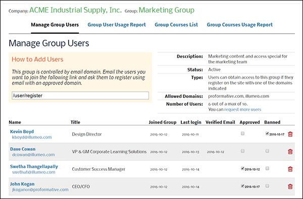Email dcowan@illumeo.com
Viewport: 303px width, 199px height.
click(x=33, y=155)
